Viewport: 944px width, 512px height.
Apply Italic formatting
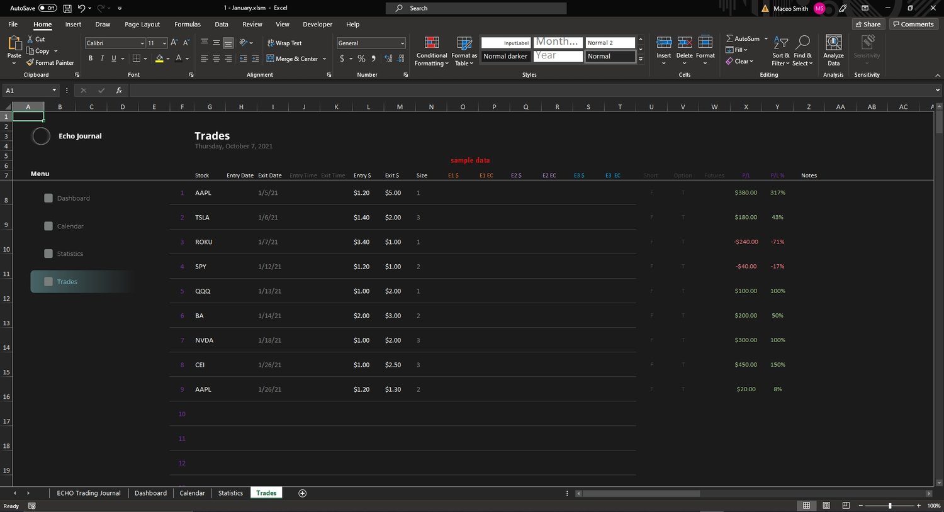click(x=102, y=58)
